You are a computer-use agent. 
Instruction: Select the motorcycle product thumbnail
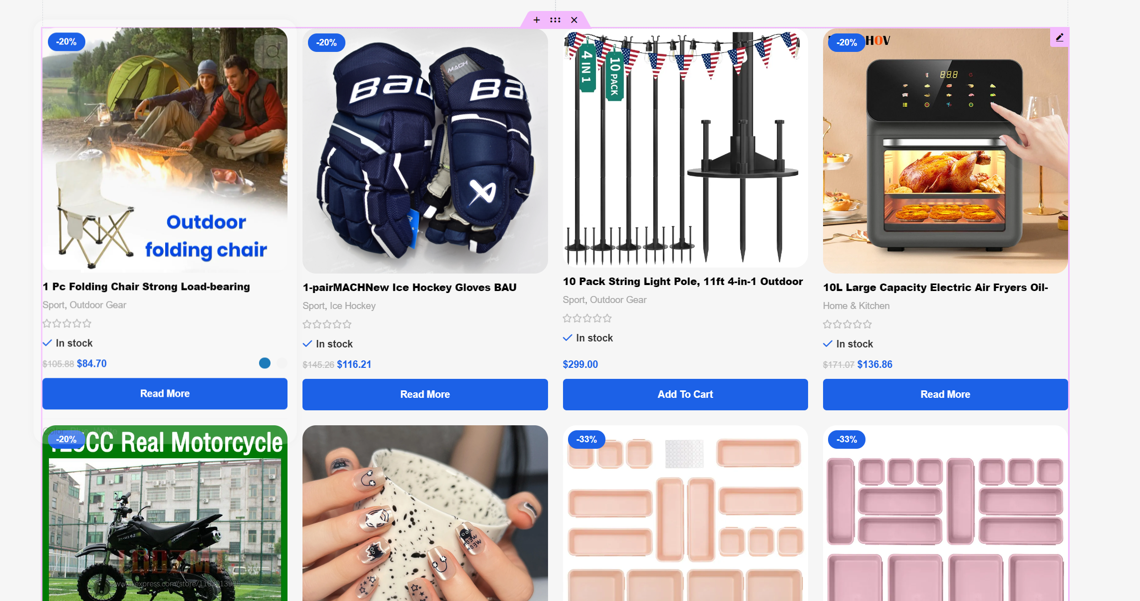point(165,513)
